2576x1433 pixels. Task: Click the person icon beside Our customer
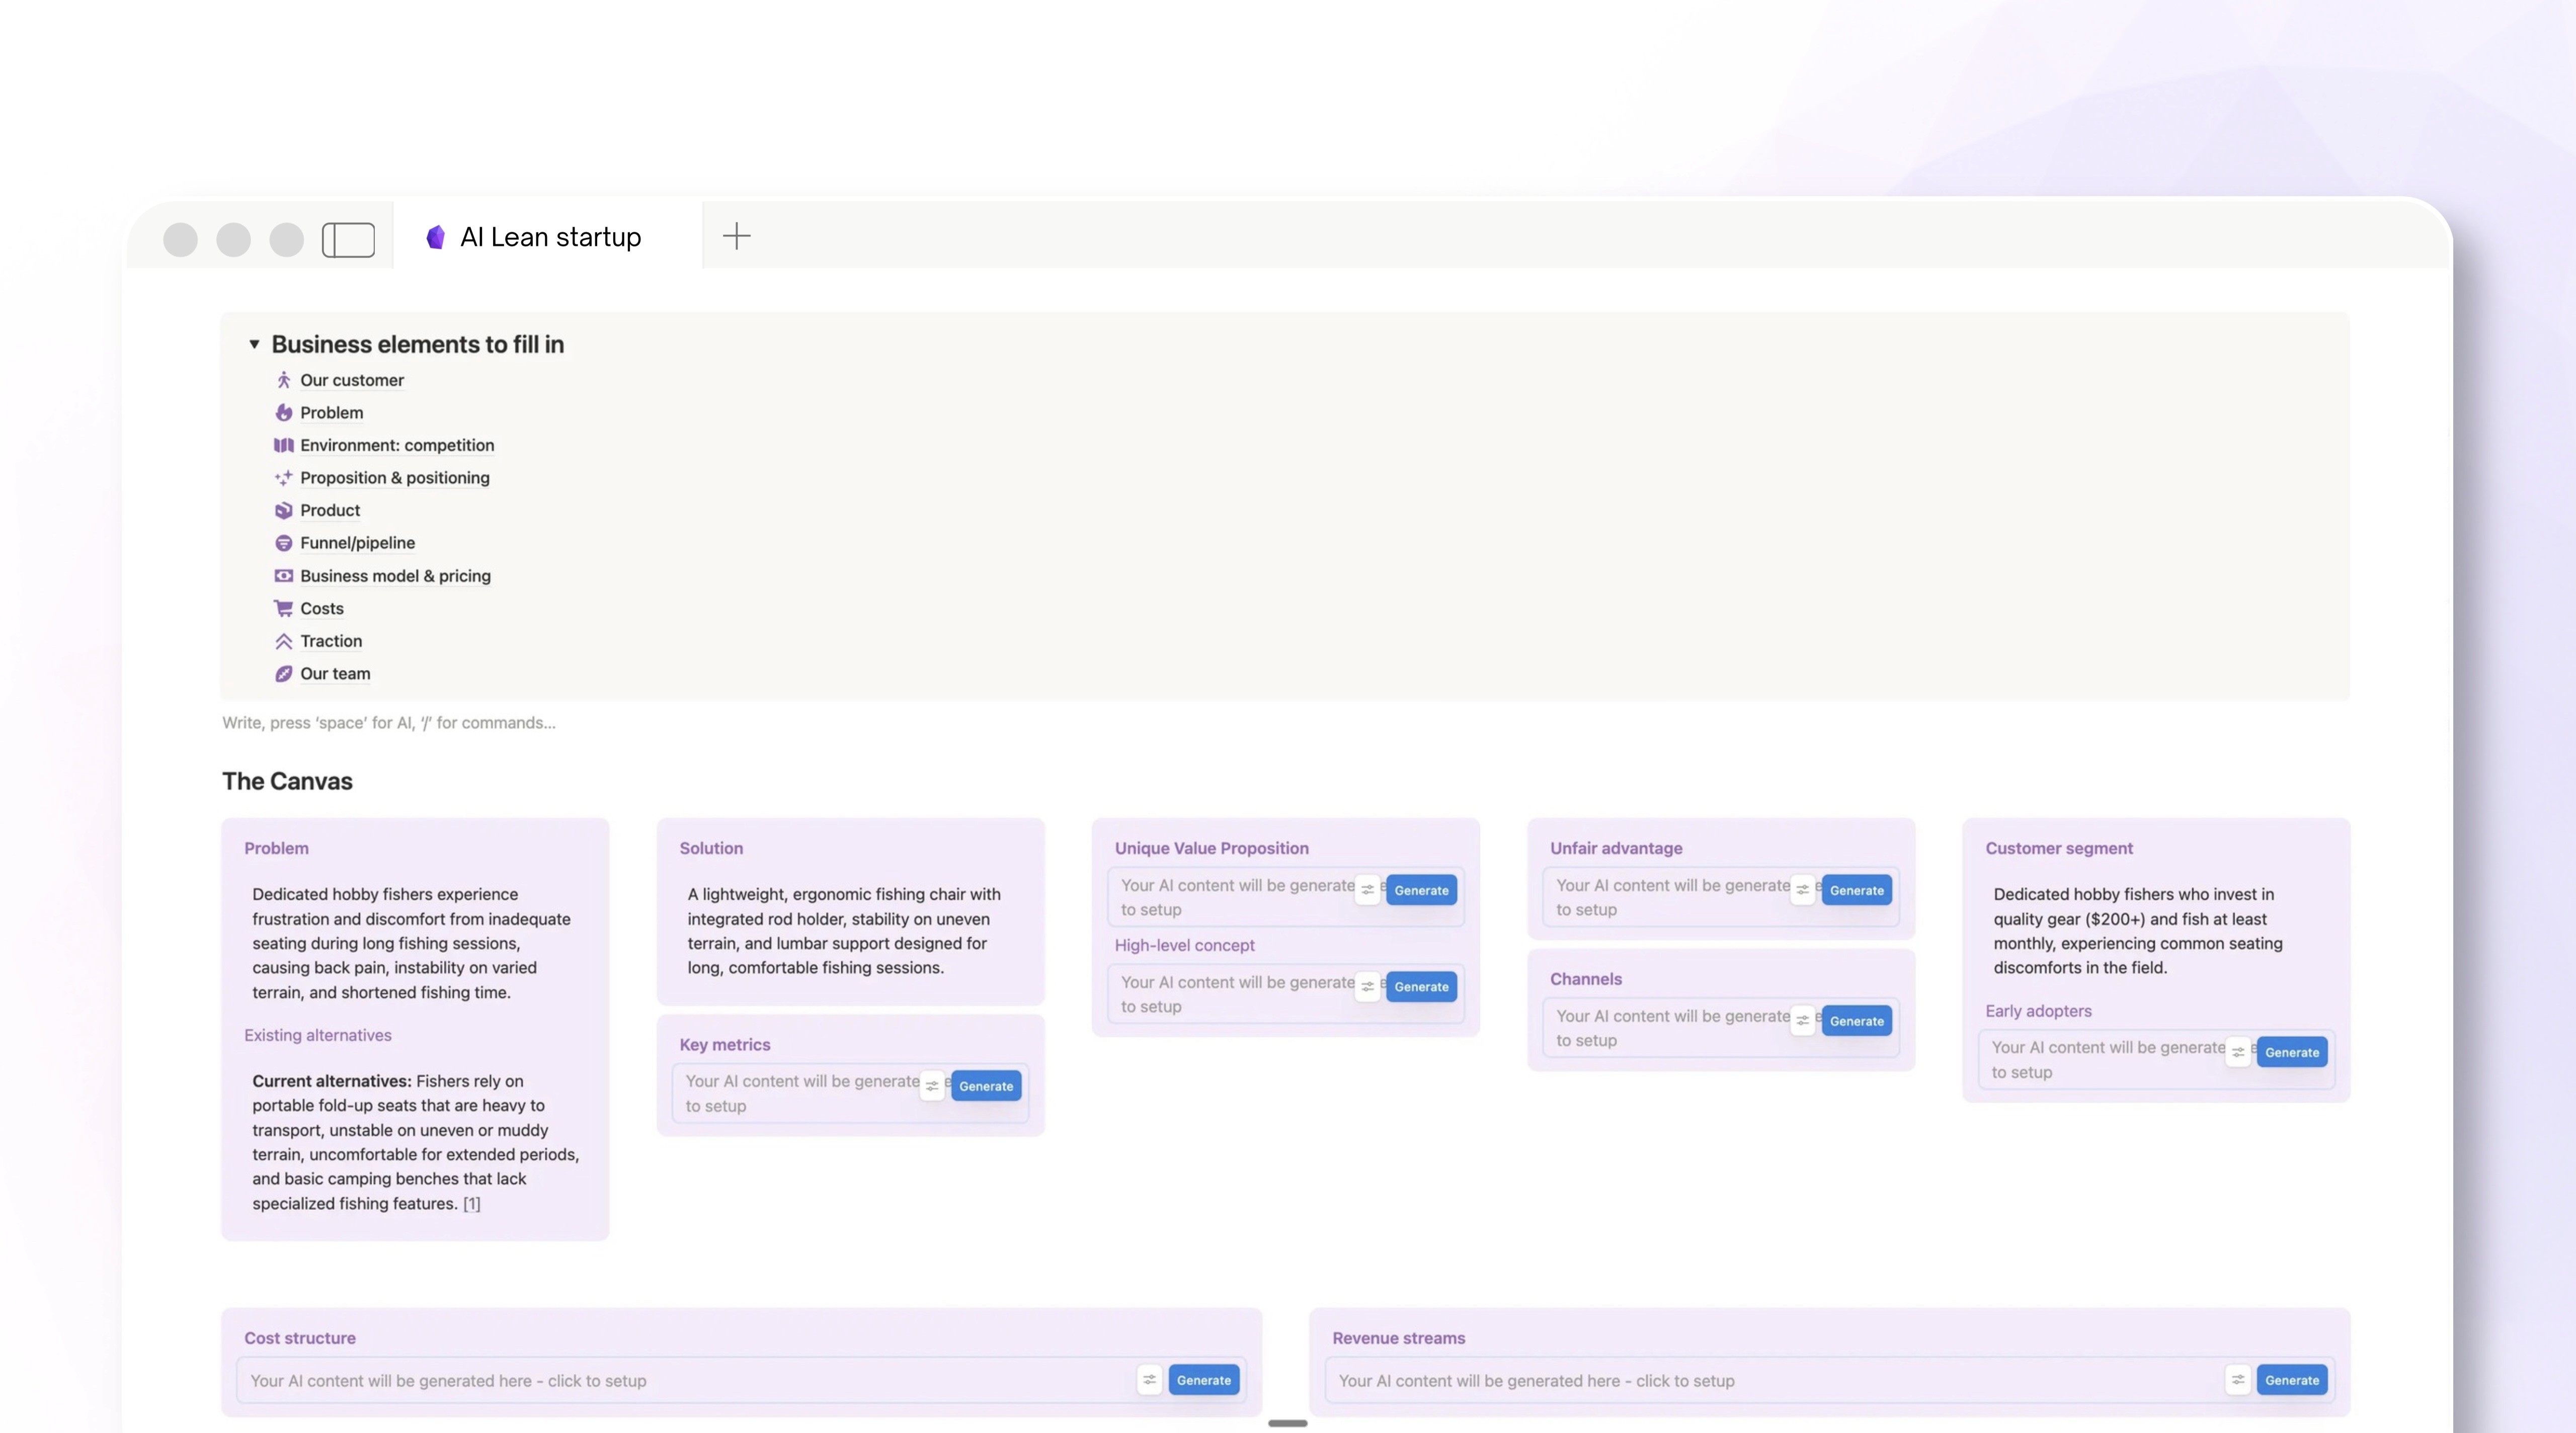click(x=284, y=380)
